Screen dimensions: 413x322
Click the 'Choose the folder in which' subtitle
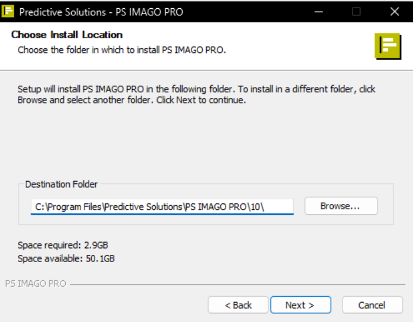[x=122, y=50]
